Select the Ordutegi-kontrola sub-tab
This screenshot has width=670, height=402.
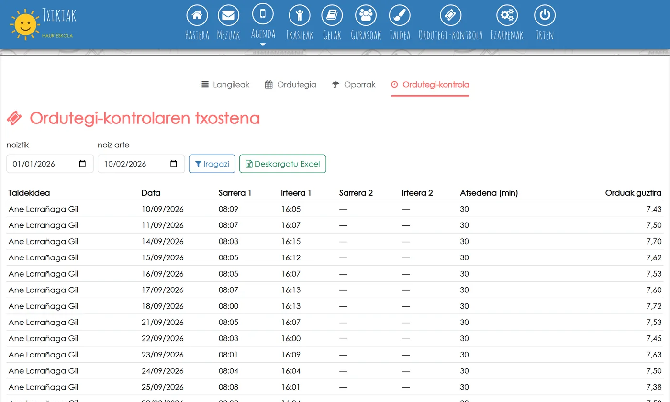coord(430,85)
